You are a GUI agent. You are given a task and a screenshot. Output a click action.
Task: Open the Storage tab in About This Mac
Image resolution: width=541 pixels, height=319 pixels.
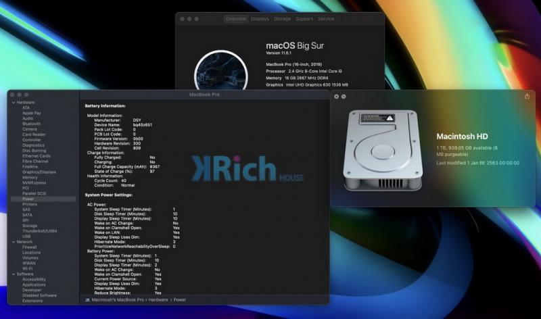pyautogui.click(x=282, y=19)
